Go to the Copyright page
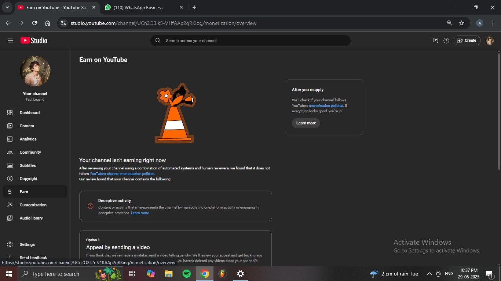This screenshot has height=281, width=501. tap(35, 179)
